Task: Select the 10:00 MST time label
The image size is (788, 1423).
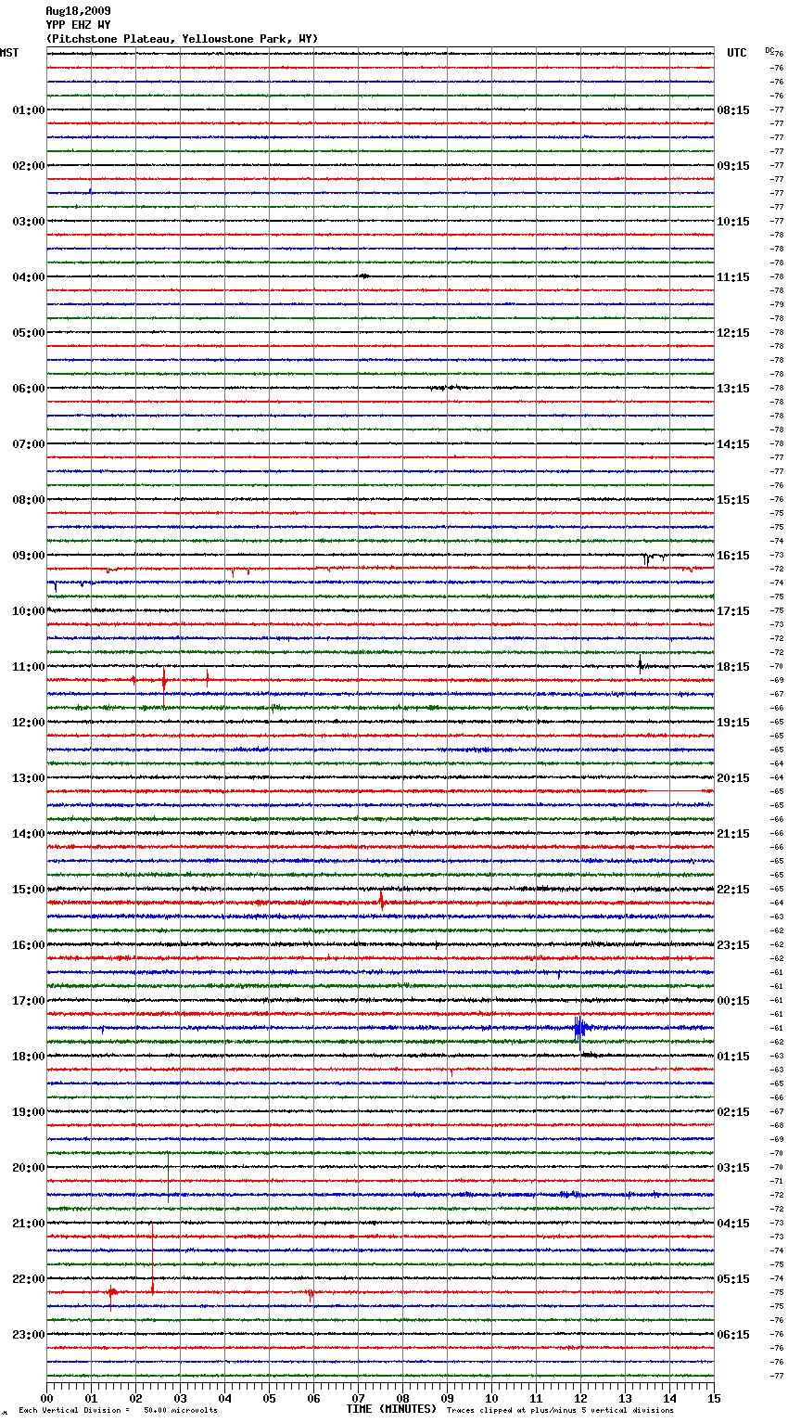Action: pos(28,611)
